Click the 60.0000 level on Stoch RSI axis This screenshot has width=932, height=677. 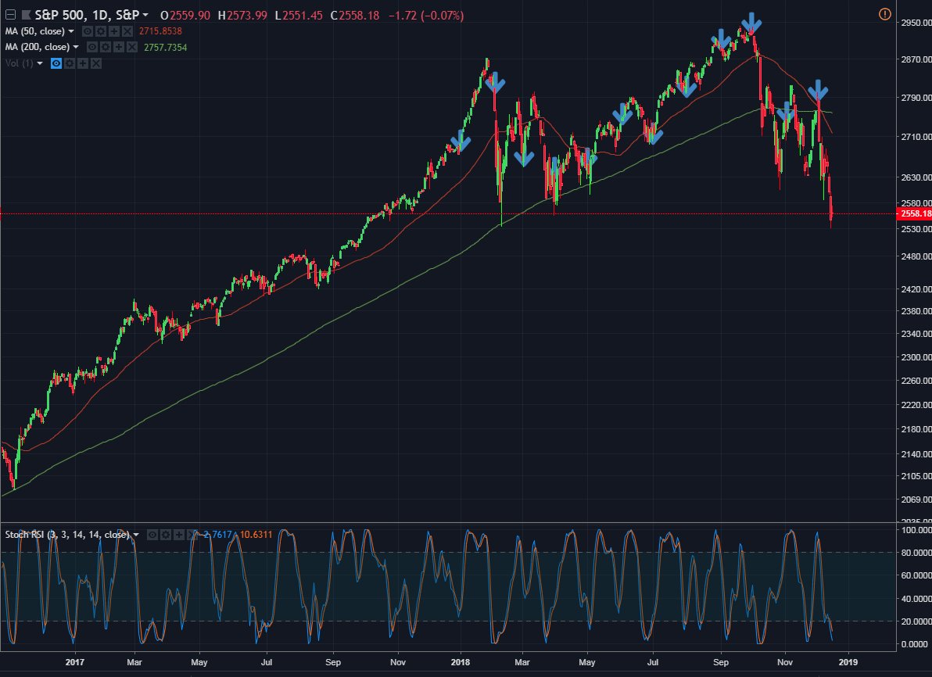(x=916, y=575)
